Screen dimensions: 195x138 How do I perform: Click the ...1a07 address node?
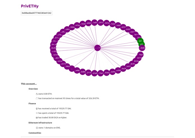coord(95,23)
